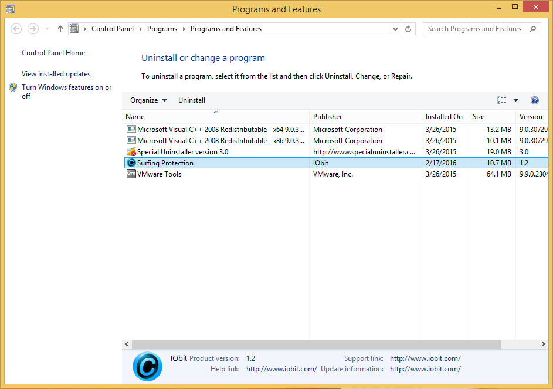553x389 pixels.
Task: Click Programs and Features breadcrumb
Action: (226, 29)
